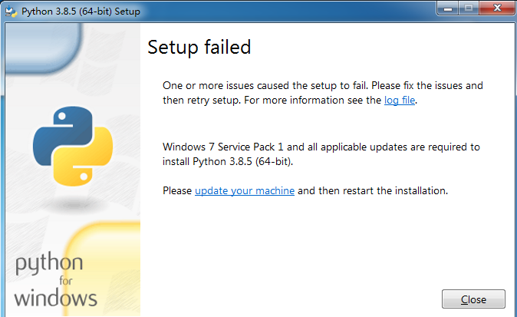Screen dimensions: 517x317
Task: Close the window using the red X
Action: pyautogui.click(x=497, y=8)
